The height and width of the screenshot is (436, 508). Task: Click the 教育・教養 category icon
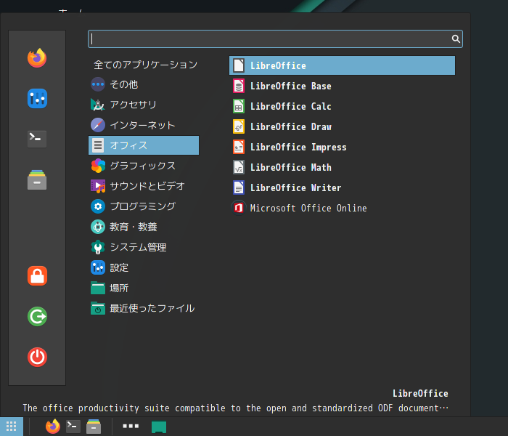[x=98, y=227]
